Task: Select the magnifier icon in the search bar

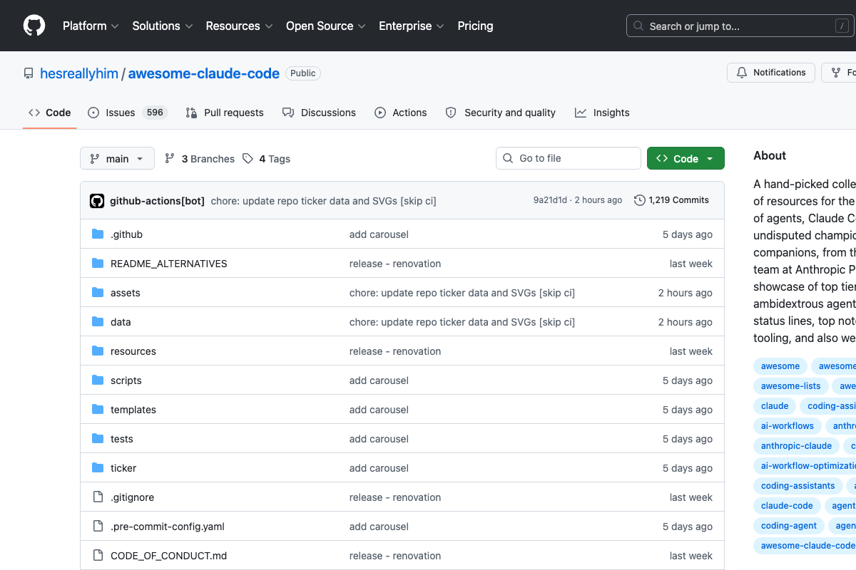Action: [x=638, y=26]
